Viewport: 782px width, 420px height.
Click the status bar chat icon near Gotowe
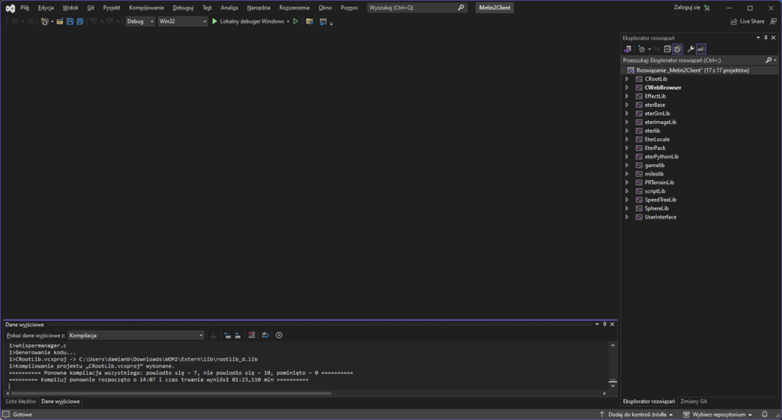(6, 414)
